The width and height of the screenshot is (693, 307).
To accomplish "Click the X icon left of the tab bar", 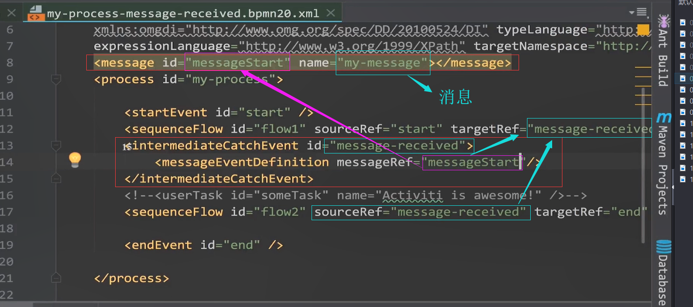I will [11, 13].
